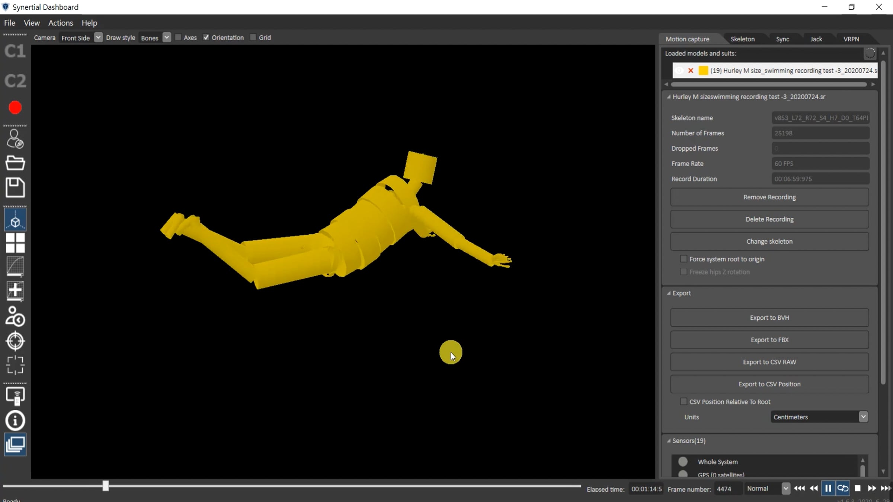Open the Camera Front Side dropdown
Image resolution: width=893 pixels, height=502 pixels.
click(x=98, y=38)
